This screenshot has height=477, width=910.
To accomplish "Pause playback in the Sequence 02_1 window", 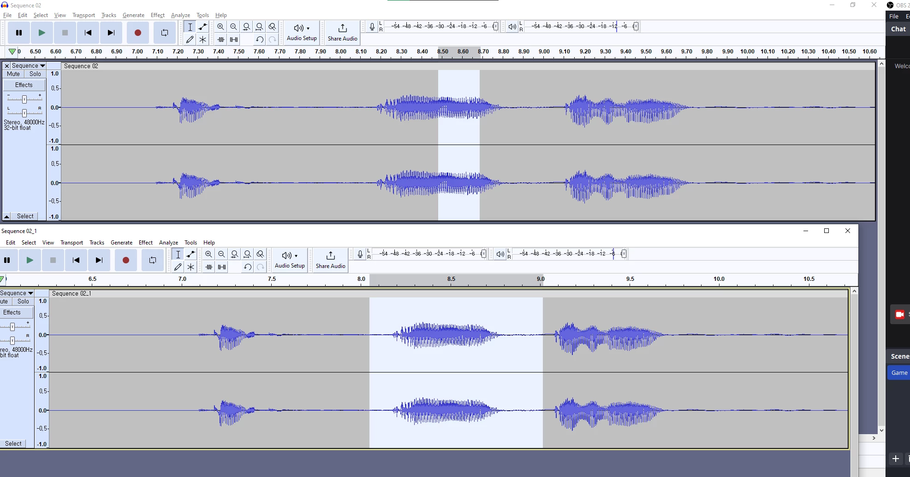I will pyautogui.click(x=7, y=260).
